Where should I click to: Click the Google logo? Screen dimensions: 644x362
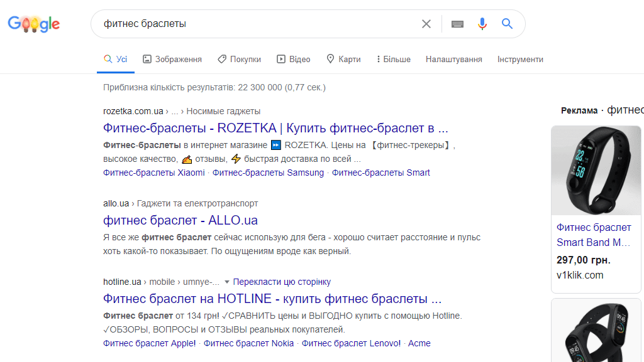(33, 24)
